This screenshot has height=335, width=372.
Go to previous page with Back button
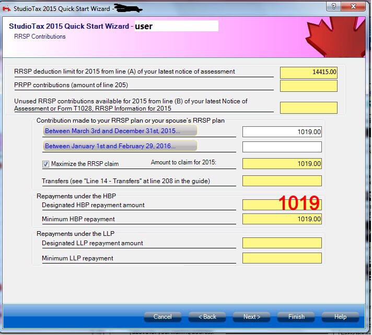click(x=206, y=317)
